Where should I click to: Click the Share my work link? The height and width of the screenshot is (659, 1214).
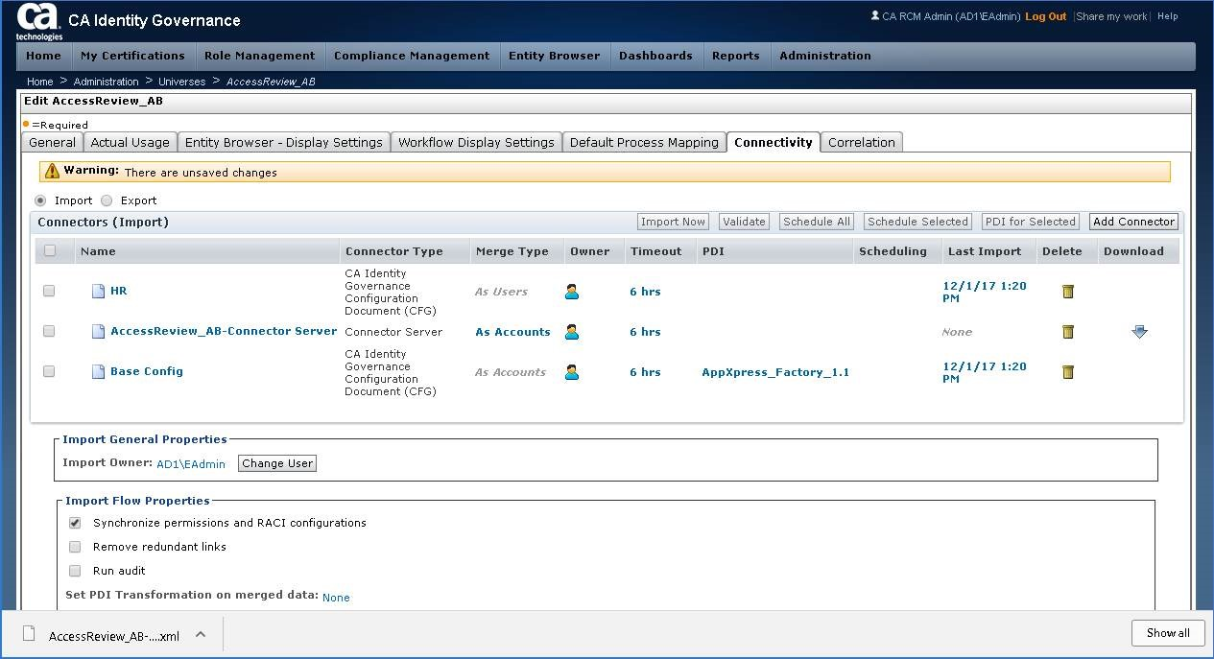1112,16
